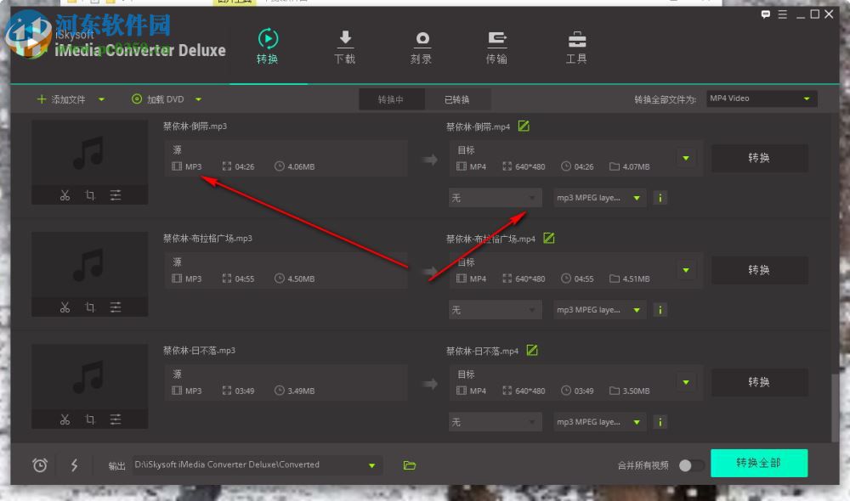Toggle 合并所有视频 switch

(691, 464)
